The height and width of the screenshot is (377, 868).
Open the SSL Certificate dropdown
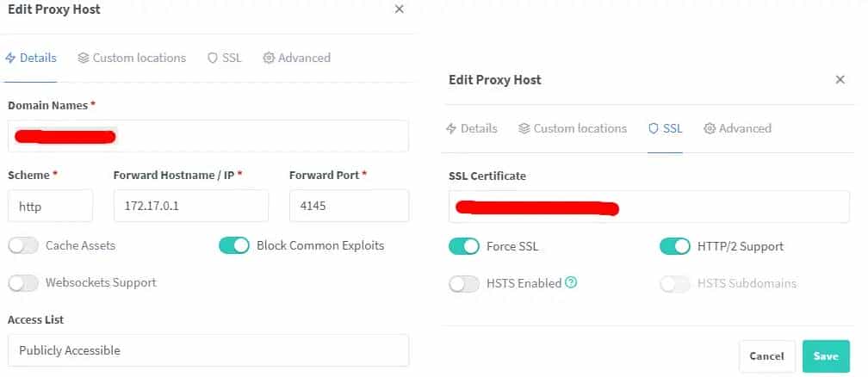(x=648, y=207)
